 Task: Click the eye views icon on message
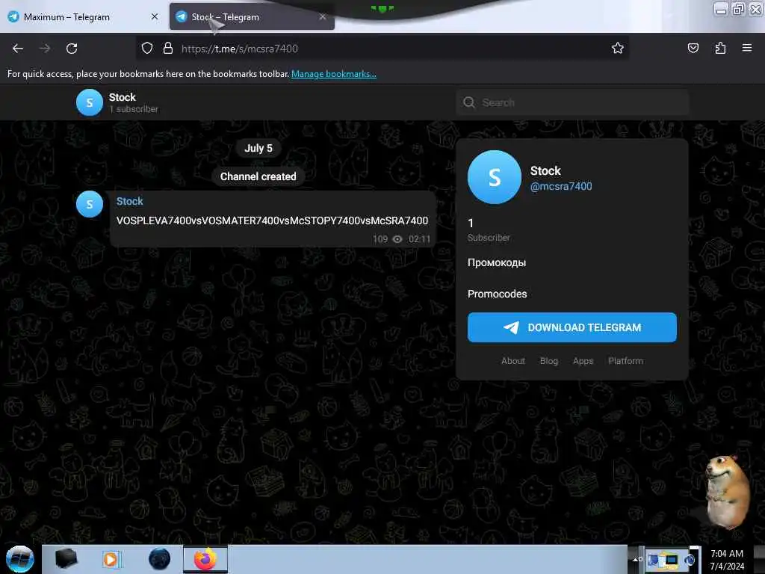(397, 239)
